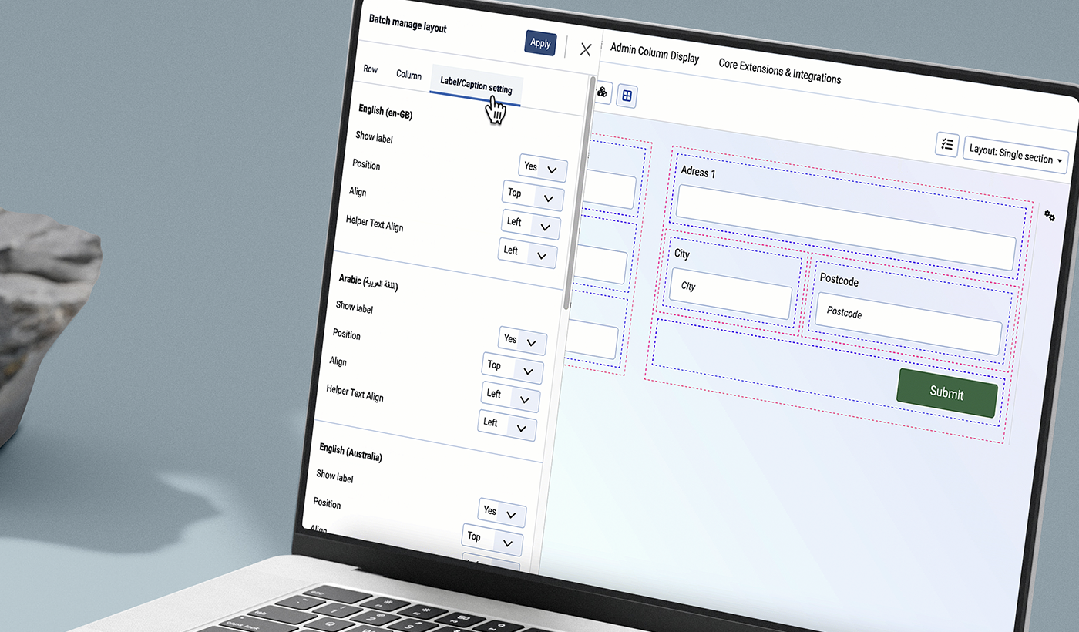1079x632 pixels.
Task: Click the cubes icon in the form toolbar
Action: 602,92
